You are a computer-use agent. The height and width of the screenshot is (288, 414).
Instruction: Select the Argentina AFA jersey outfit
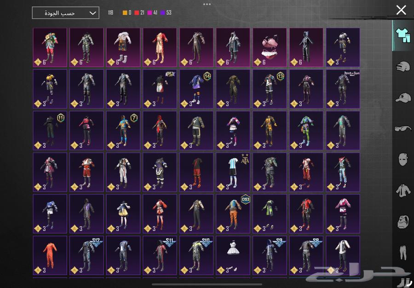pyautogui.click(x=233, y=172)
